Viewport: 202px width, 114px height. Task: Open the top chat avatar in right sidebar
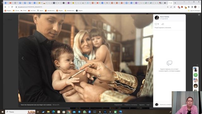pos(196,69)
